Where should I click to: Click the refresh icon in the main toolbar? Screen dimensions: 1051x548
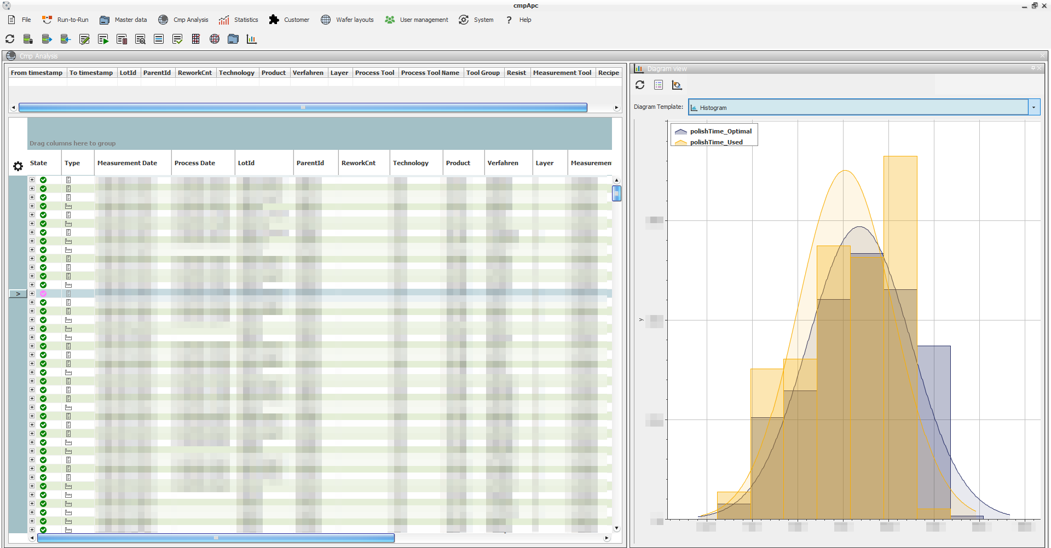pos(10,39)
